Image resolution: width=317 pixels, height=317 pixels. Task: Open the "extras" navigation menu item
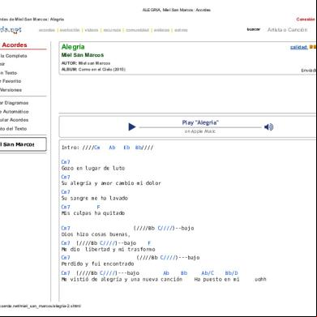(181, 30)
